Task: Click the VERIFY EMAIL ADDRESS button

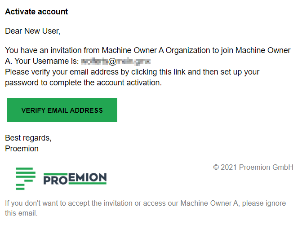Action: pos(62,110)
